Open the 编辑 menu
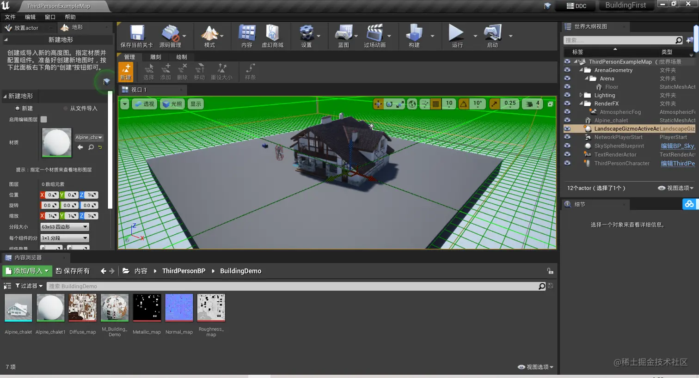699x378 pixels. click(30, 17)
